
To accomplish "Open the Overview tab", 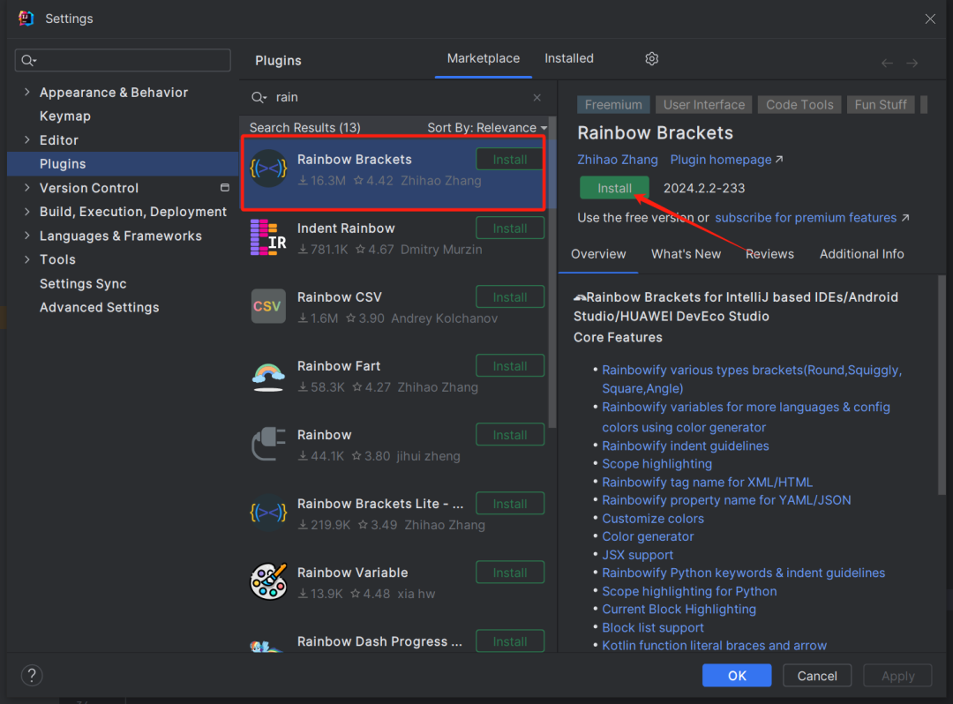I will [598, 254].
